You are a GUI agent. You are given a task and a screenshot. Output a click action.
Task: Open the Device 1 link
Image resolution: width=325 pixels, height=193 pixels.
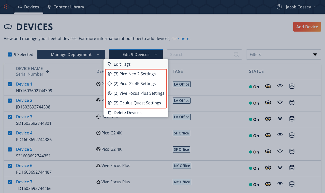pos(24,84)
